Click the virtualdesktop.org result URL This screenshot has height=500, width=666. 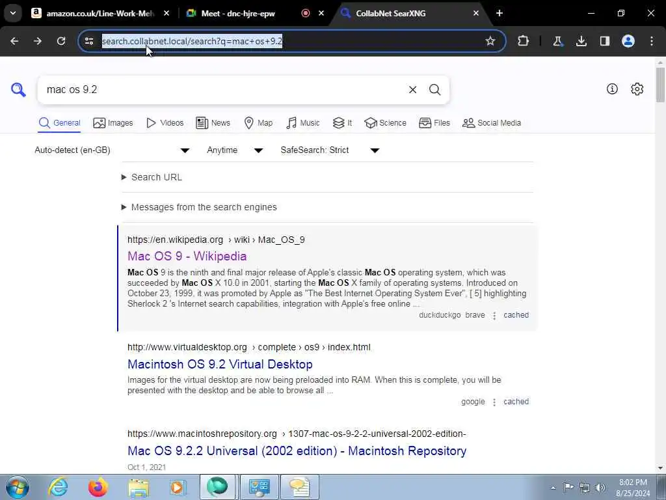pyautogui.click(x=249, y=348)
